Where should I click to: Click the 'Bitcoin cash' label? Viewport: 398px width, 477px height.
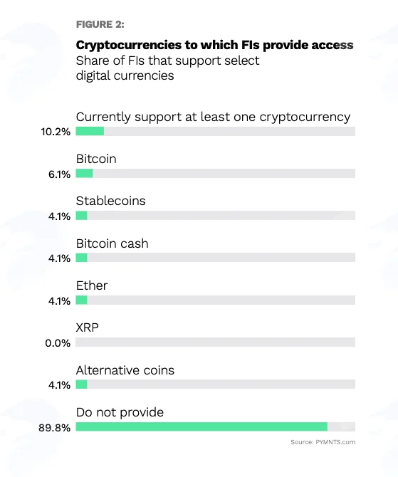(112, 243)
